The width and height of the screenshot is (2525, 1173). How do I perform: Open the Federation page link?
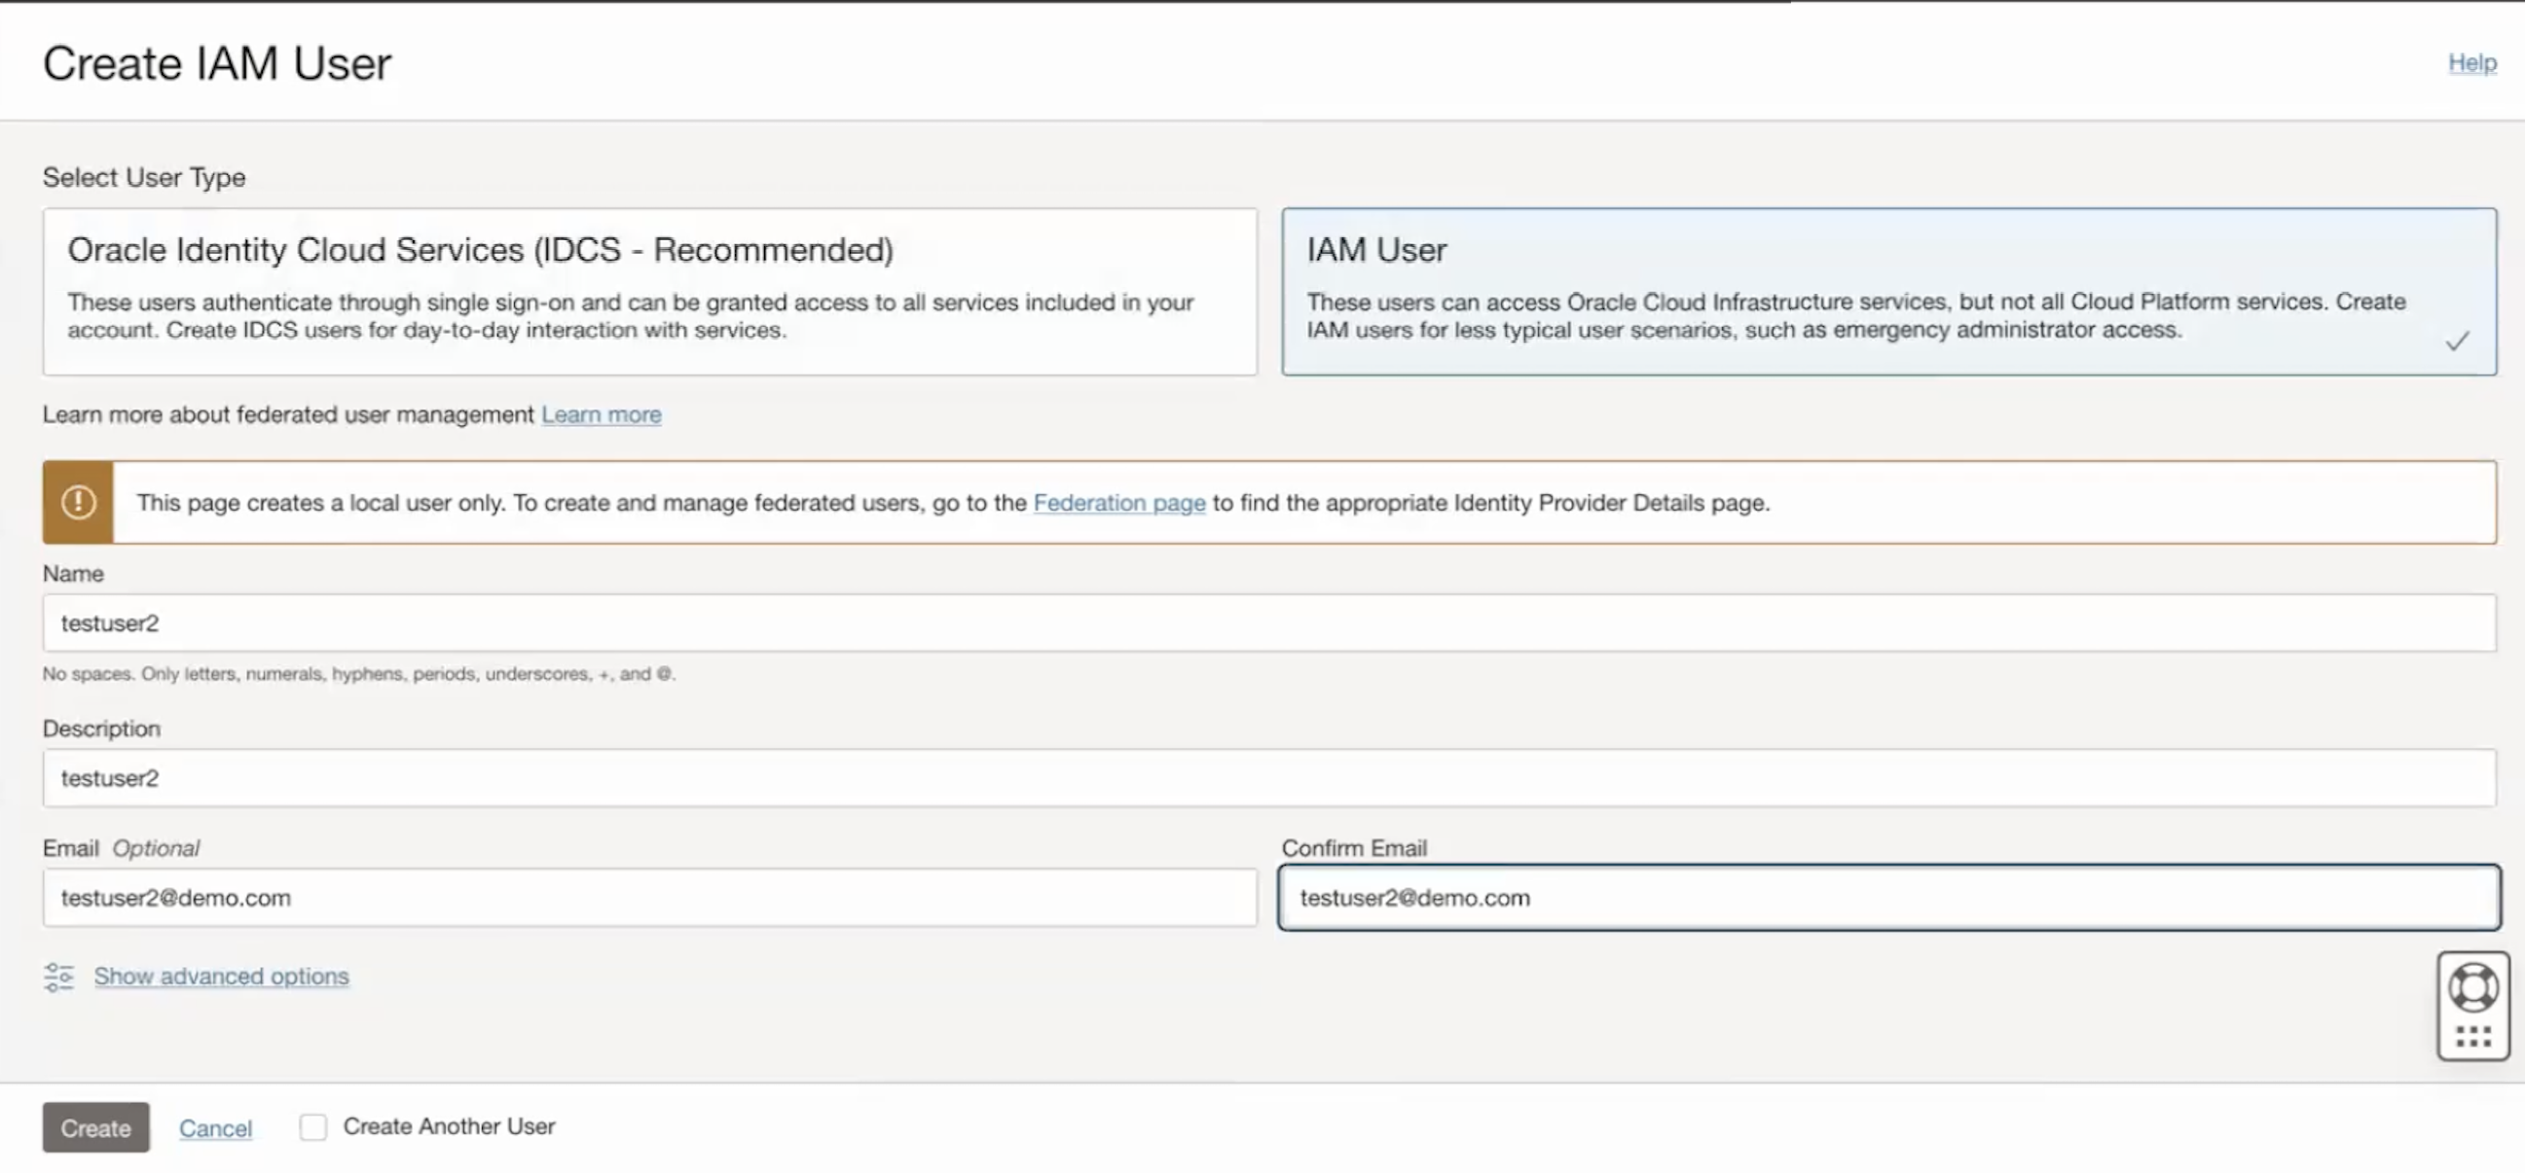pos(1119,502)
